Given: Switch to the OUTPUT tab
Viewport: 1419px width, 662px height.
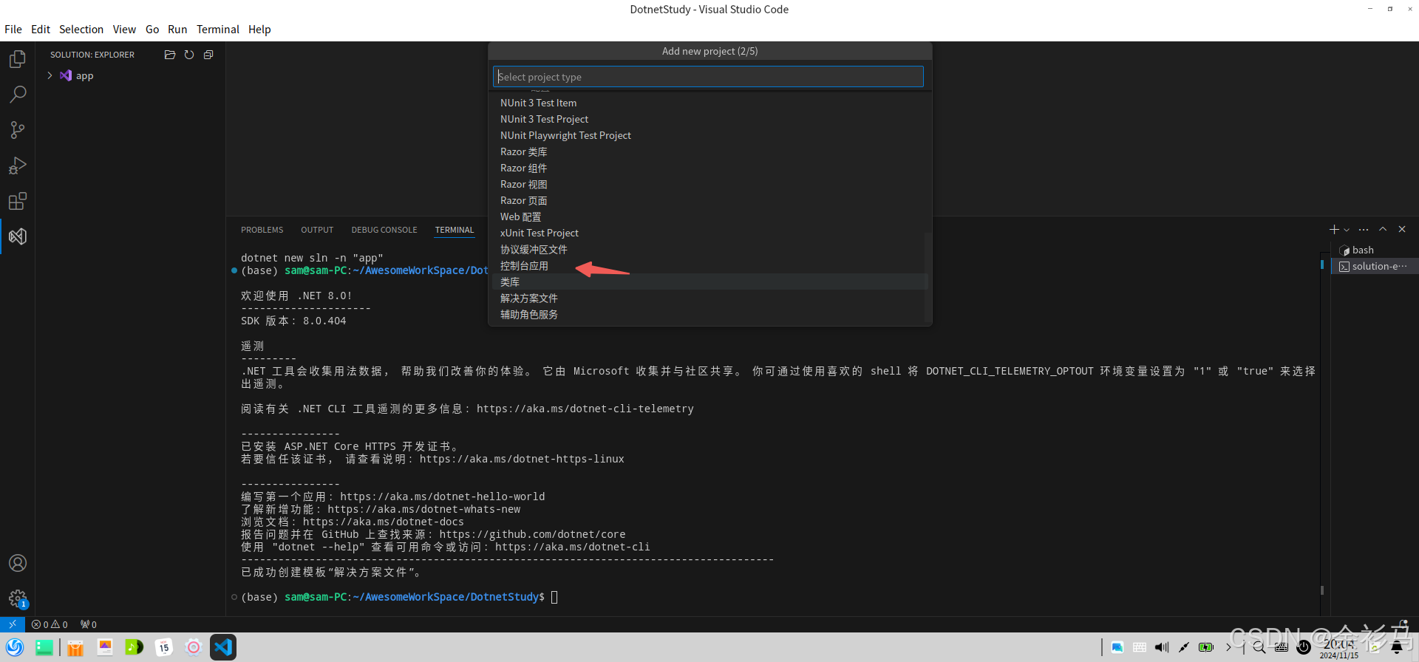Looking at the screenshot, I should coord(317,230).
